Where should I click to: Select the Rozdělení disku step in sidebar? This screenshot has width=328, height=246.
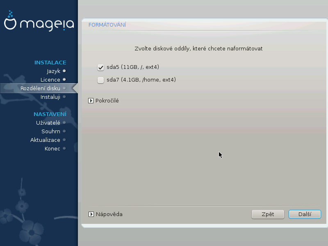pos(40,88)
